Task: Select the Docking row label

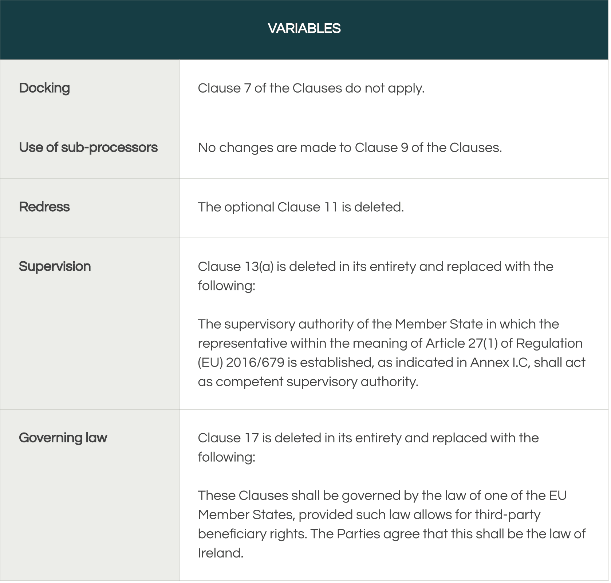Action: tap(44, 88)
